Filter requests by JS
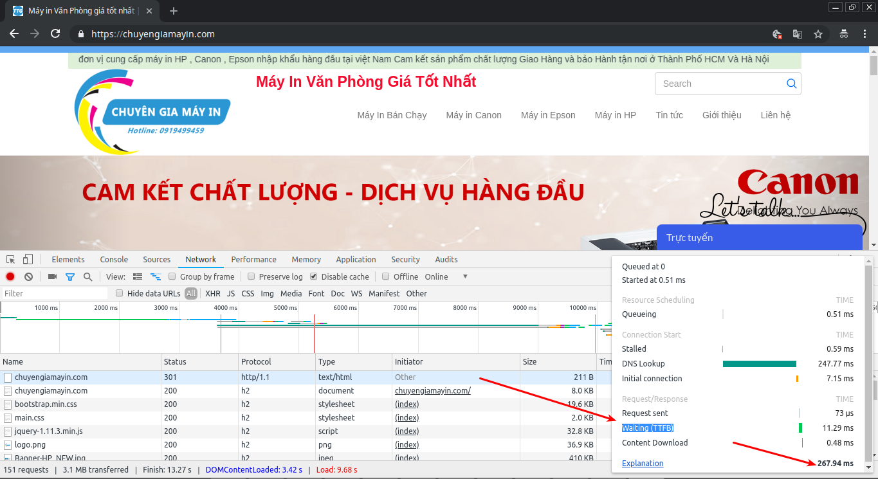 231,293
